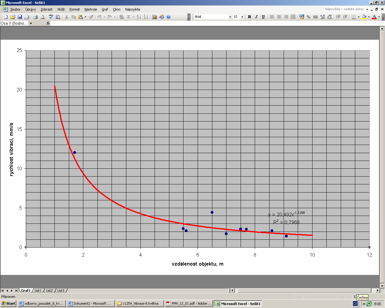Click the 'Nápověda – zadejte dotaz' help field
385x308 pixels.
(x=344, y=9)
